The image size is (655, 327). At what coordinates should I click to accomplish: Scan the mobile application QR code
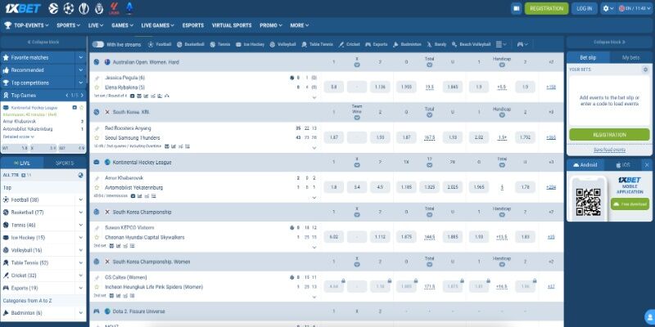(588, 202)
